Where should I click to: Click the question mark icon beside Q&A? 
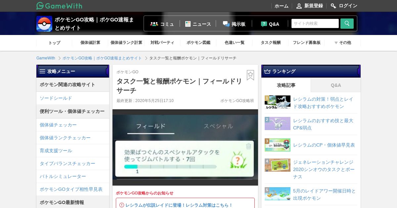tap(264, 24)
